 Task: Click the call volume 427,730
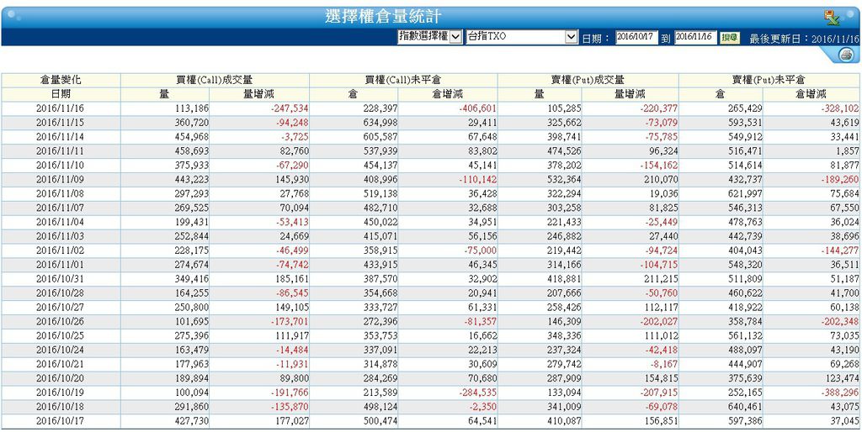point(191,422)
